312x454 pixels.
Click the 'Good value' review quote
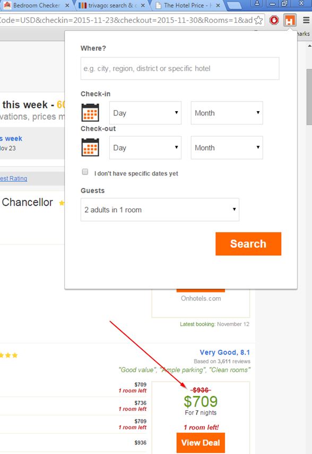click(137, 370)
